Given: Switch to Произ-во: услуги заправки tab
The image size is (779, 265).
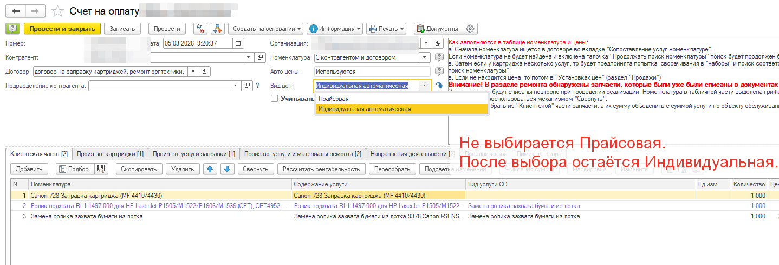Looking at the screenshot, I should coord(194,154).
